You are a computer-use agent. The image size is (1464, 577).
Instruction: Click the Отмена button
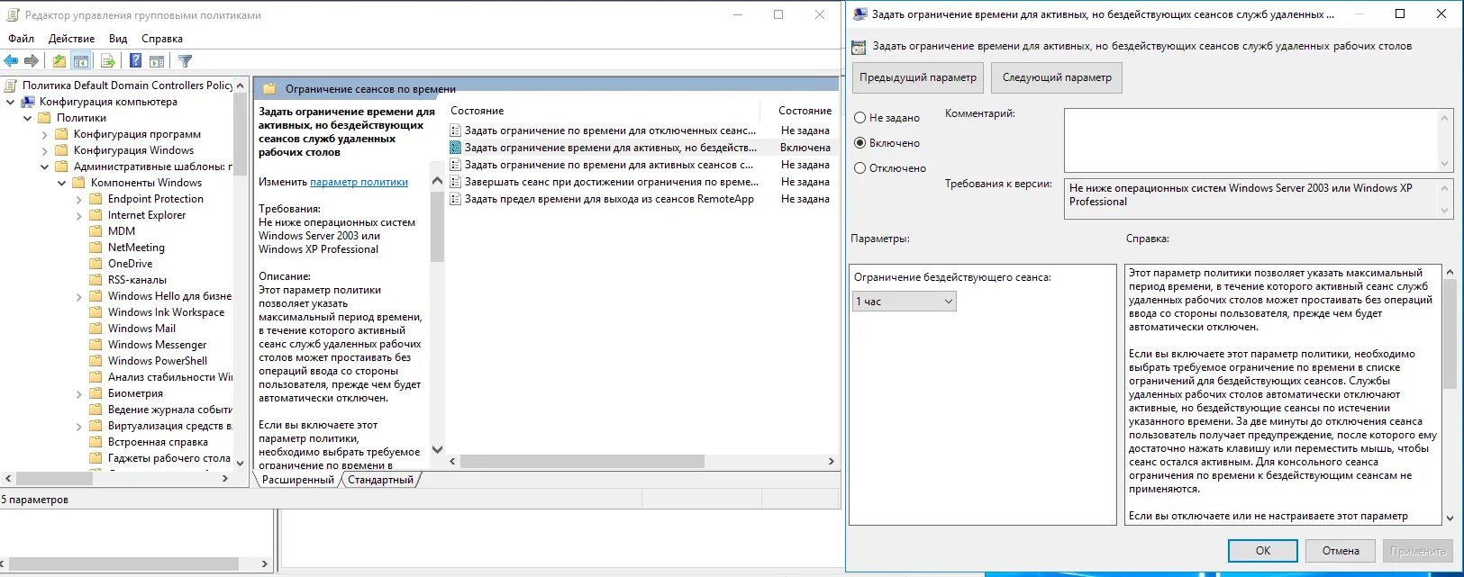1341,551
